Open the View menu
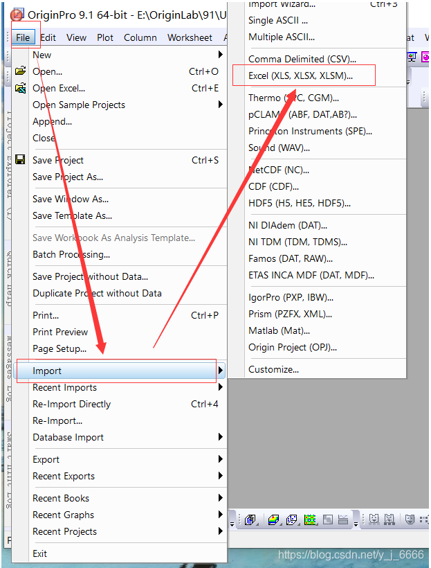The height and width of the screenshot is (568, 431). [76, 37]
